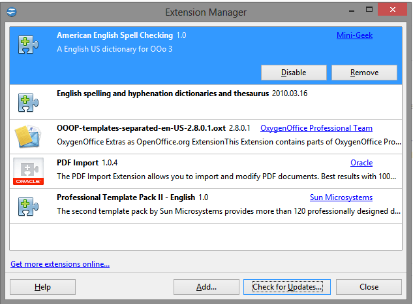
Task: Open Help for Extension Manager
Action: coord(42,287)
